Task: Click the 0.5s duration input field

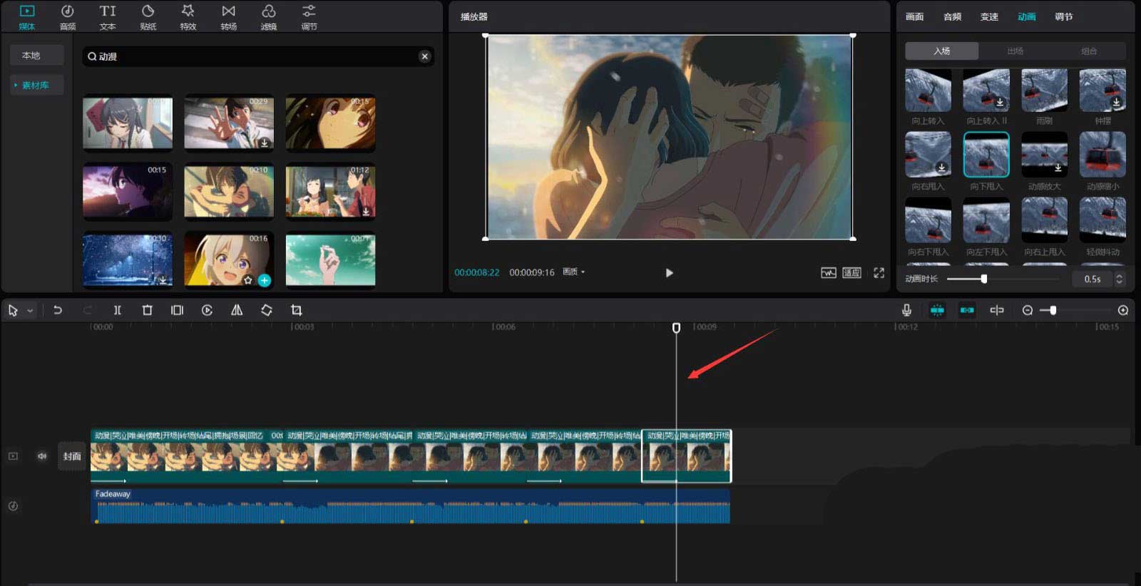Action: [1092, 279]
